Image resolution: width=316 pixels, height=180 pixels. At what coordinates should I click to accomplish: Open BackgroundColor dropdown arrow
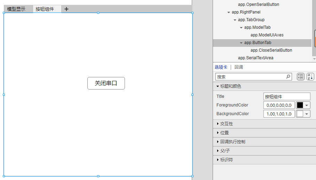(x=307, y=114)
